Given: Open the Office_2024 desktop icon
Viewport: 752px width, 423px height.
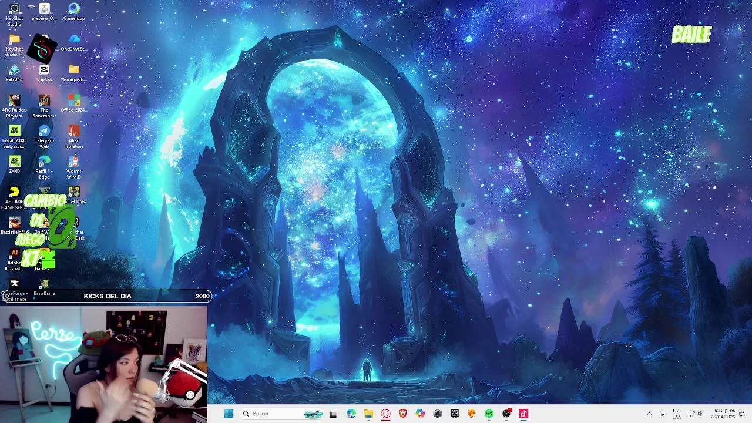Looking at the screenshot, I should (x=74, y=103).
